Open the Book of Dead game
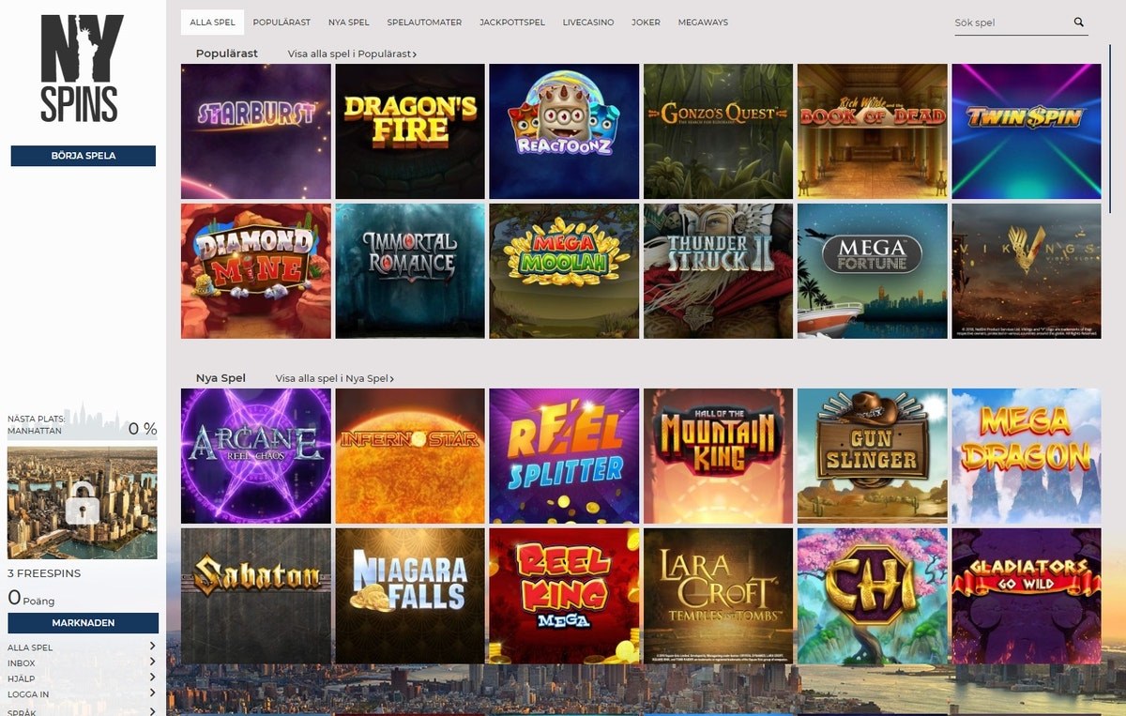 tap(872, 130)
